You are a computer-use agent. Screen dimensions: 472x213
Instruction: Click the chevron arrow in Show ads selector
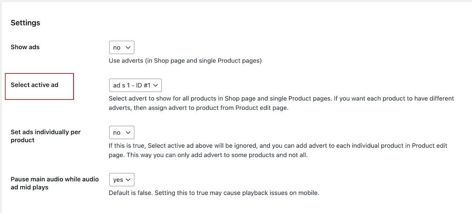click(128, 48)
